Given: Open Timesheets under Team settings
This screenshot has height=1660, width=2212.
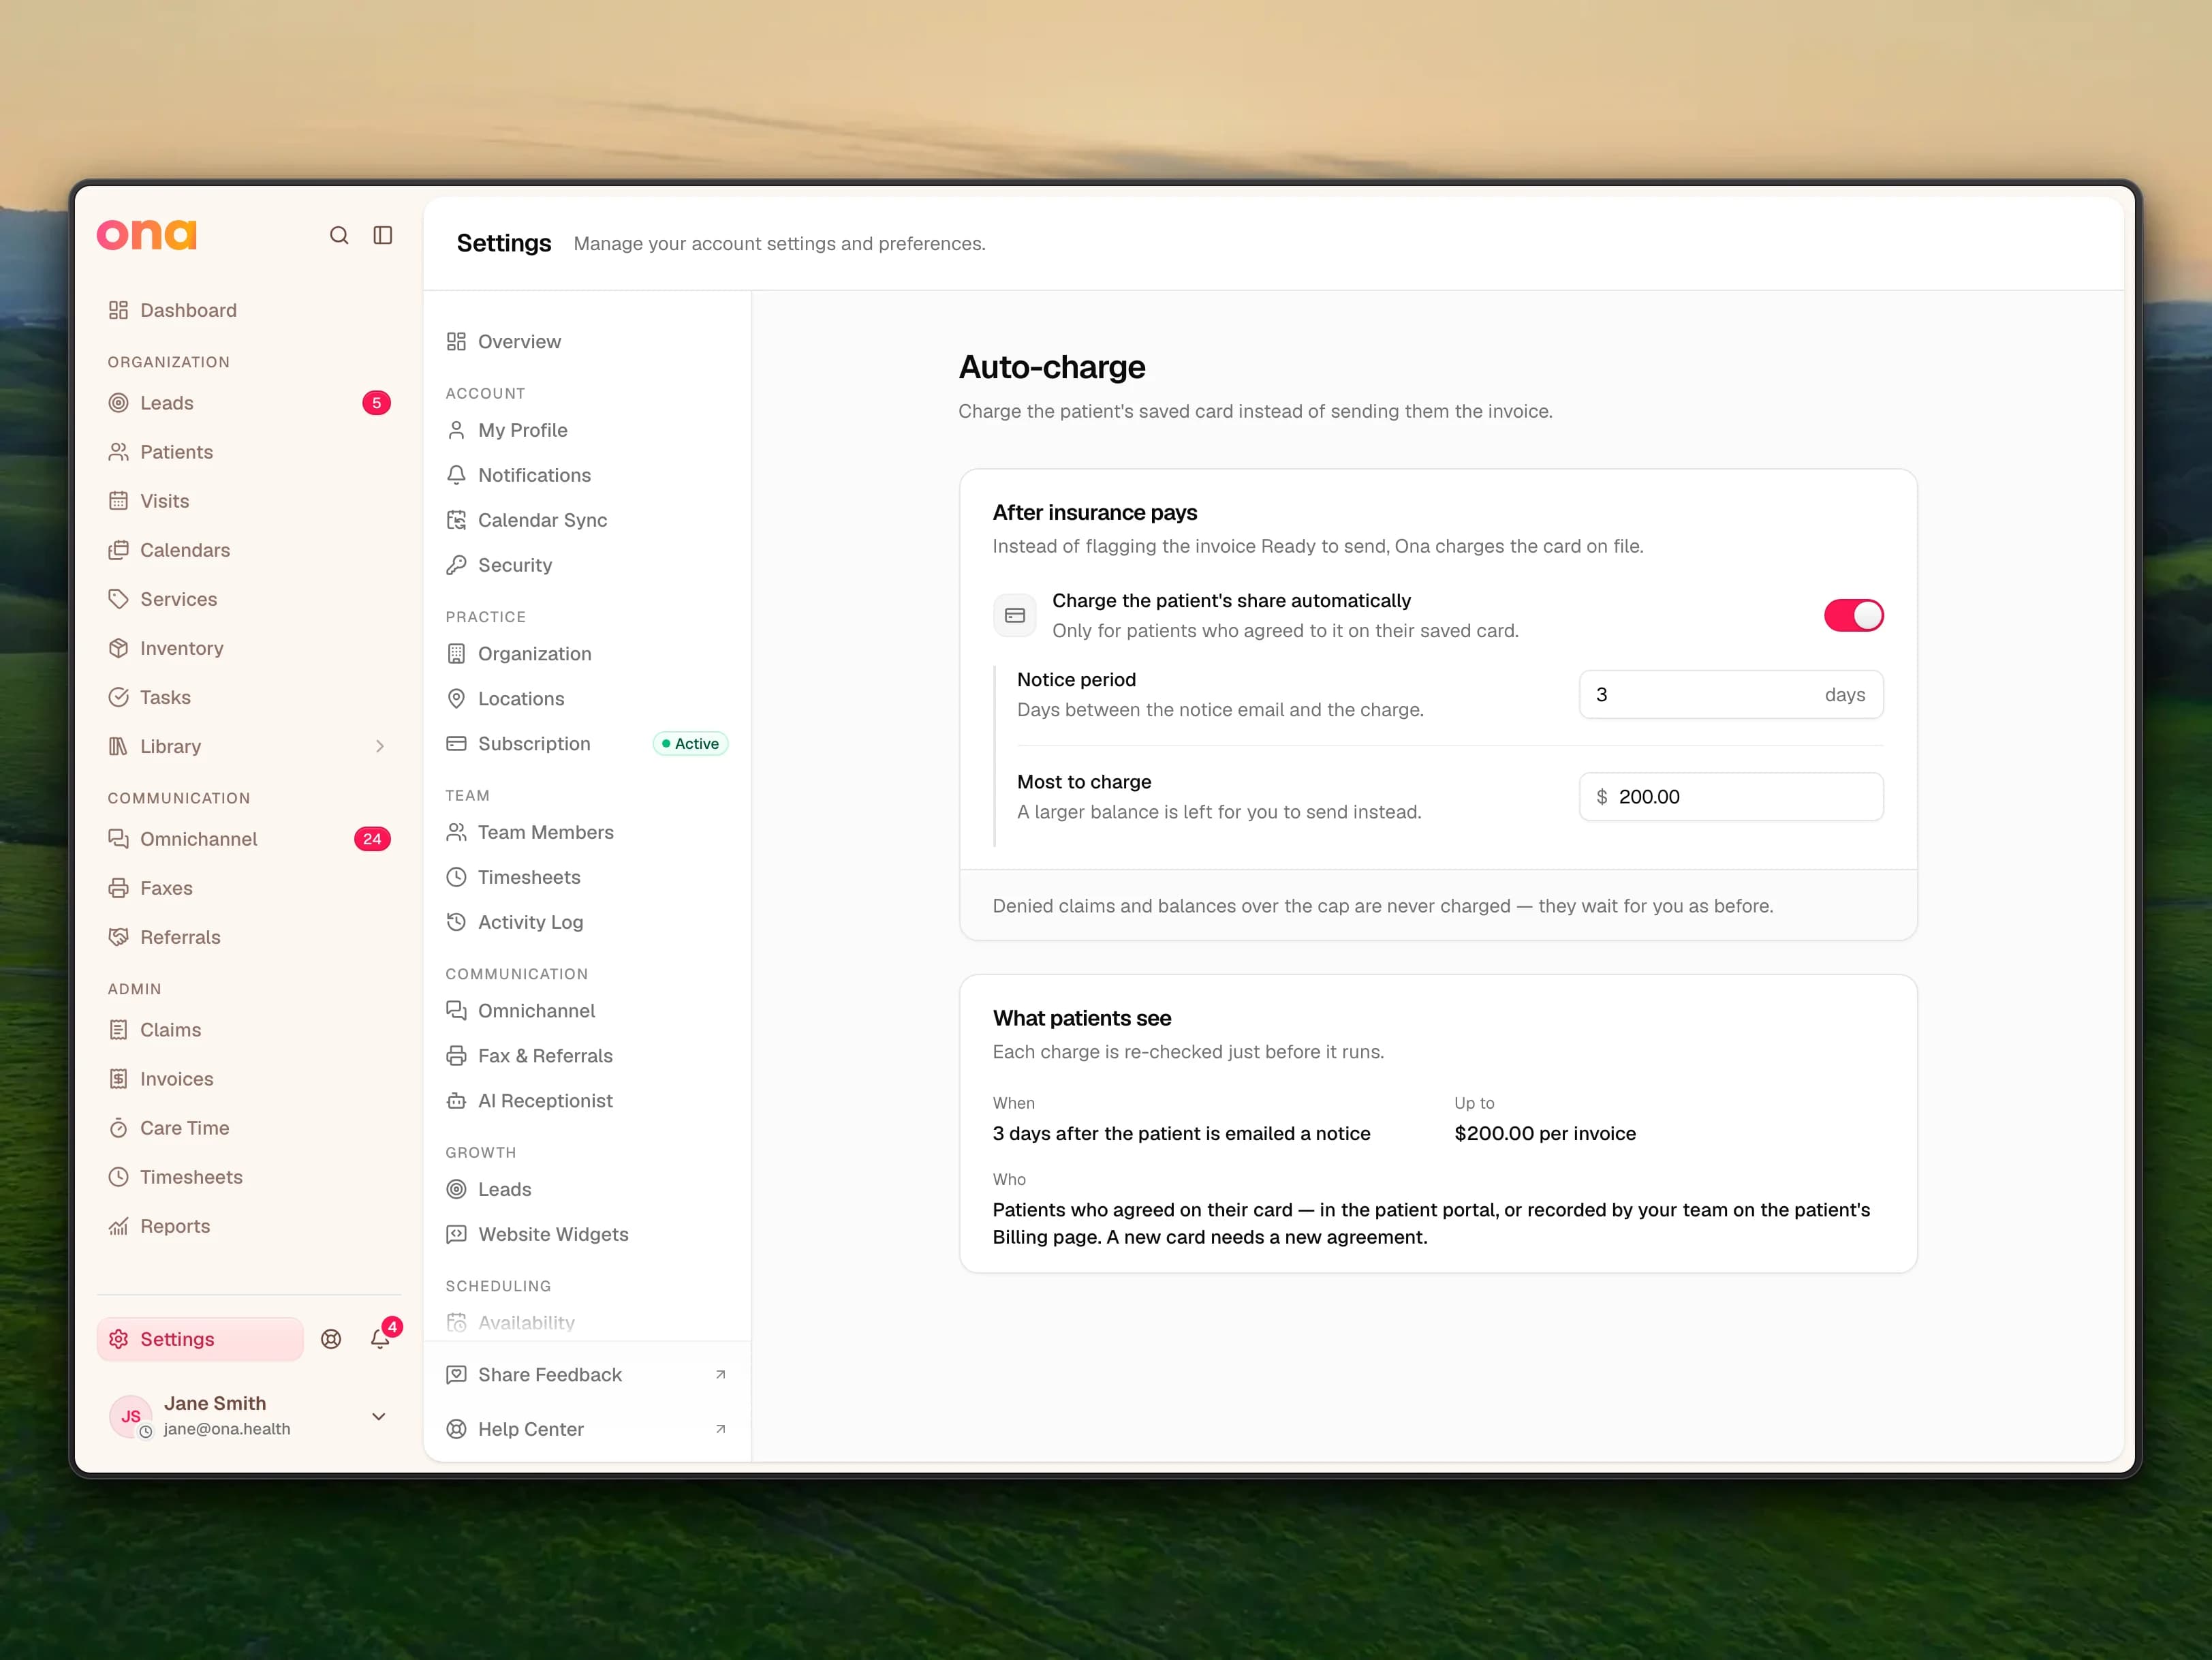Looking at the screenshot, I should (587, 877).
